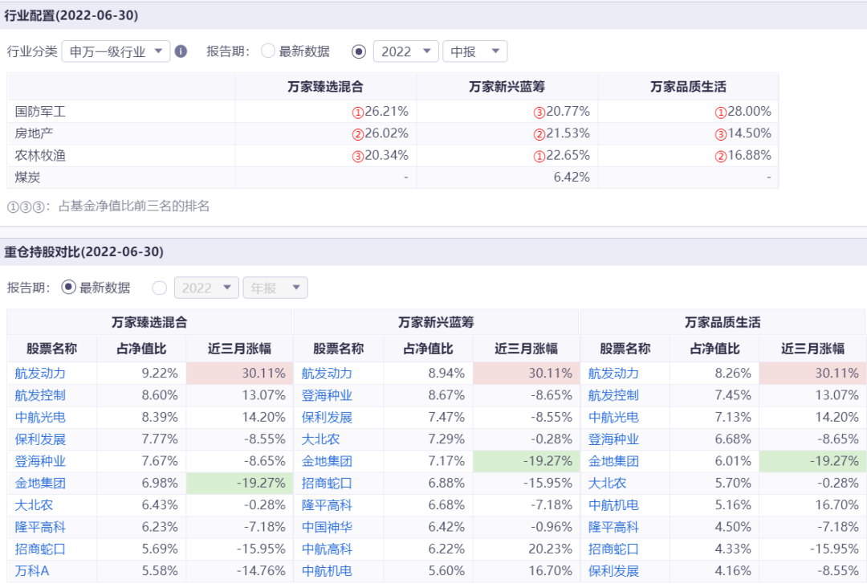The image size is (867, 584).
Task: Click the 重仓持股对比(2022-06-30) section title
Action: 84,252
